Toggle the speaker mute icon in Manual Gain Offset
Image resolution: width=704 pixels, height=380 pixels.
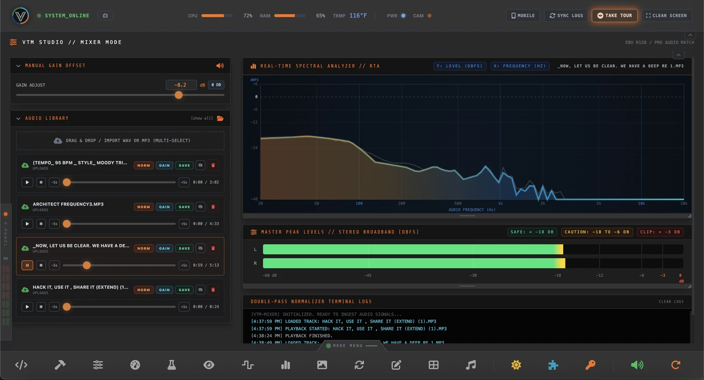[x=220, y=65]
